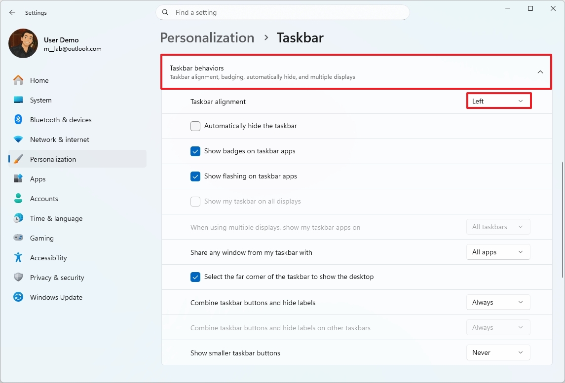Click the back arrow button
This screenshot has width=565, height=383.
pyautogui.click(x=12, y=13)
